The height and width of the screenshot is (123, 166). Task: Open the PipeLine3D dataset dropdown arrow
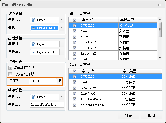(x=62, y=52)
